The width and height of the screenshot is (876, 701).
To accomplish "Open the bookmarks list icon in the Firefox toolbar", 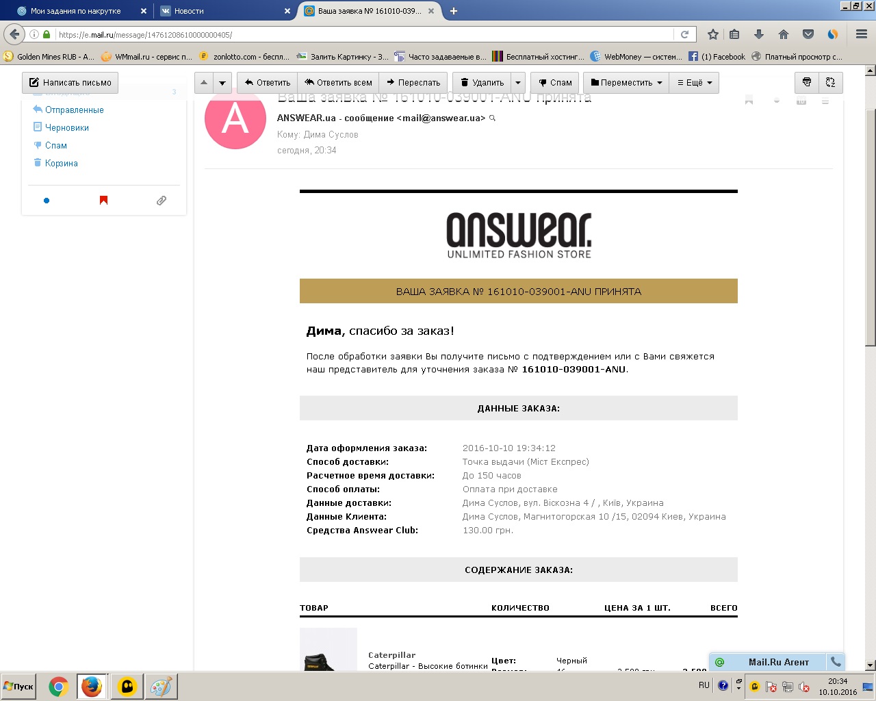I will click(734, 34).
